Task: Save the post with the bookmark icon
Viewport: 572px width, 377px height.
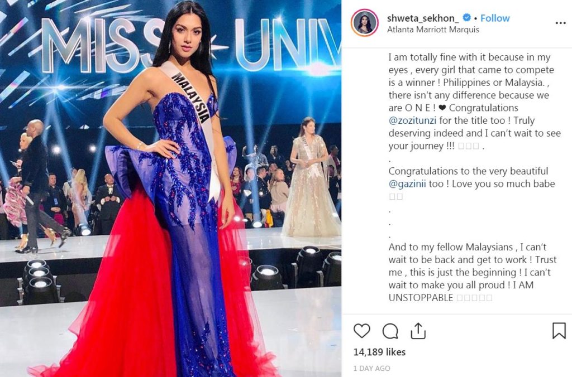Action: pyautogui.click(x=559, y=331)
